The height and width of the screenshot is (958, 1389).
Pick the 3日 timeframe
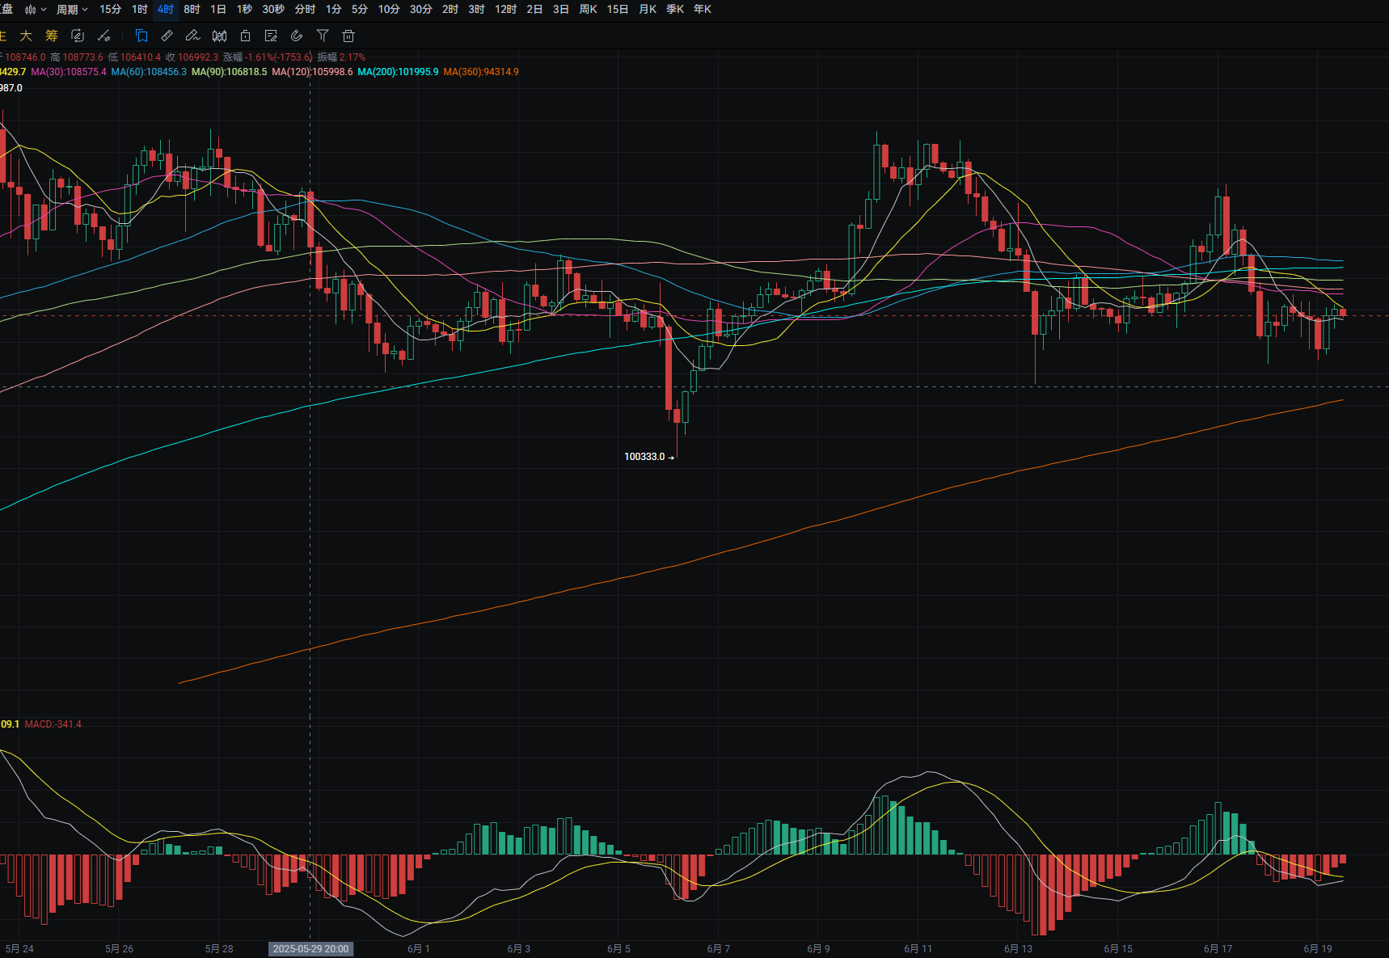click(x=561, y=10)
